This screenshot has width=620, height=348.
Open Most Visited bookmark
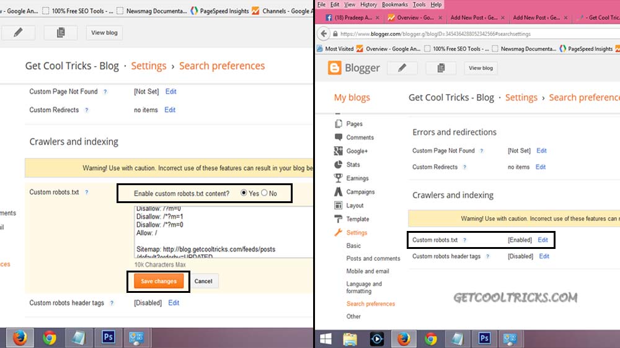click(335, 49)
